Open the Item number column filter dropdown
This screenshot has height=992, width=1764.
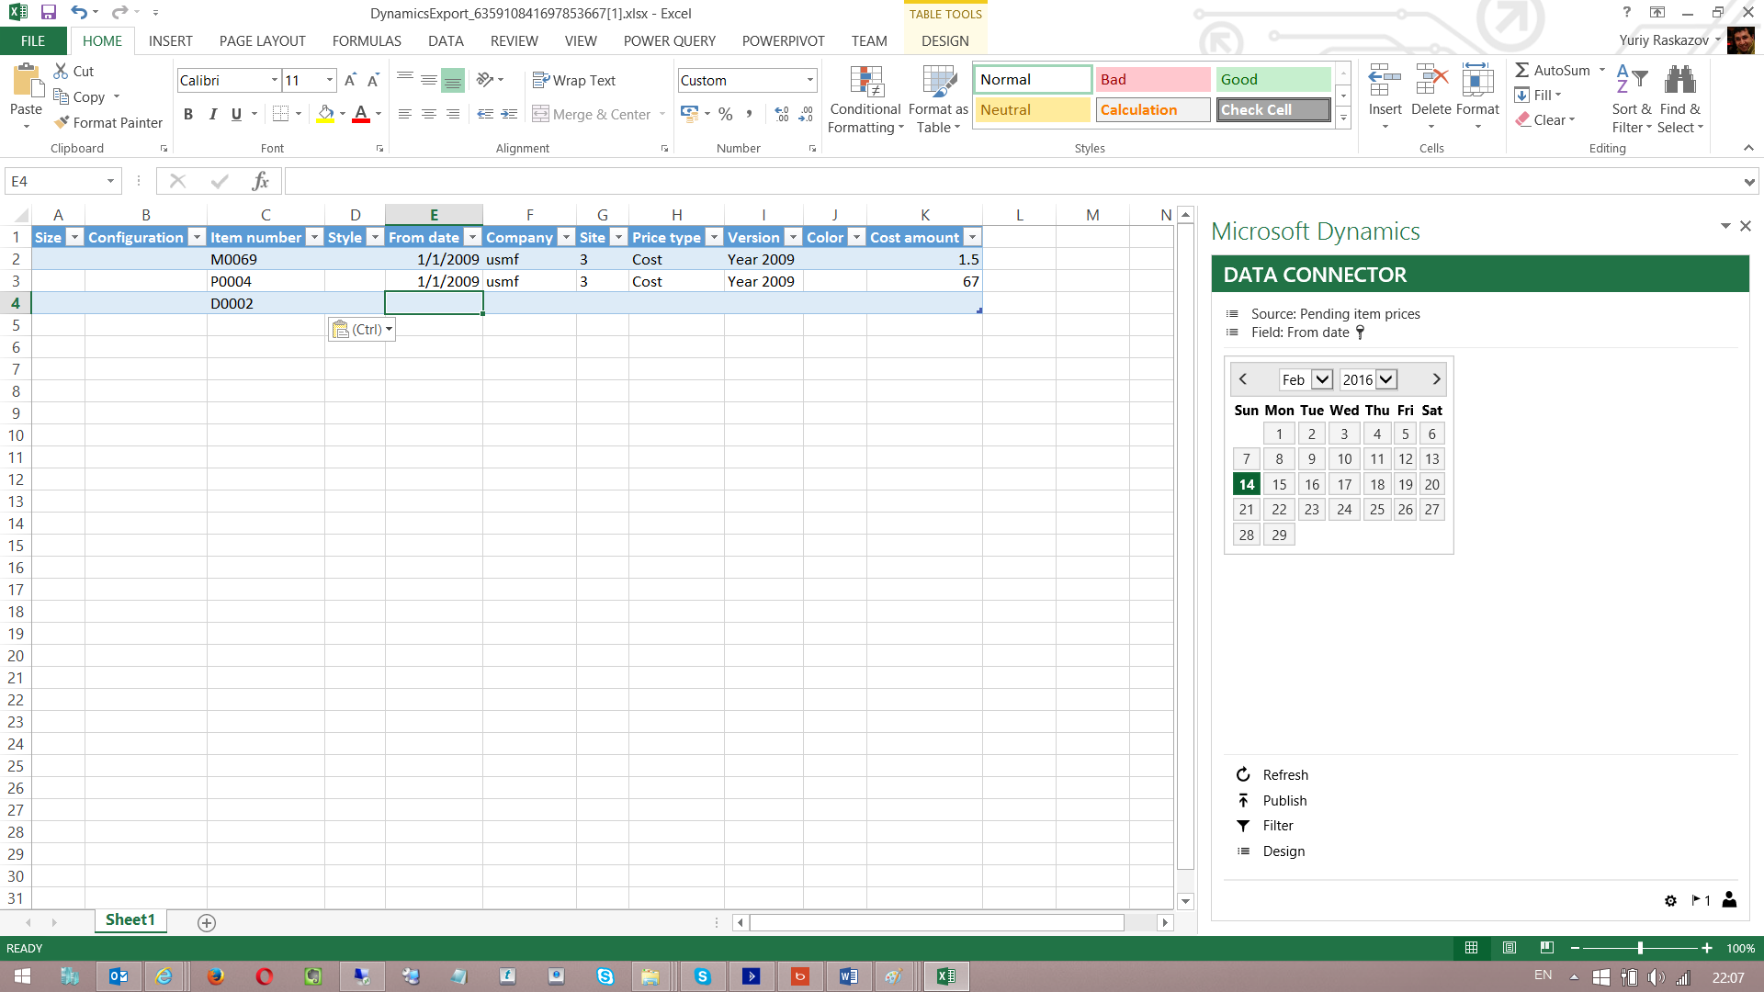(x=315, y=237)
